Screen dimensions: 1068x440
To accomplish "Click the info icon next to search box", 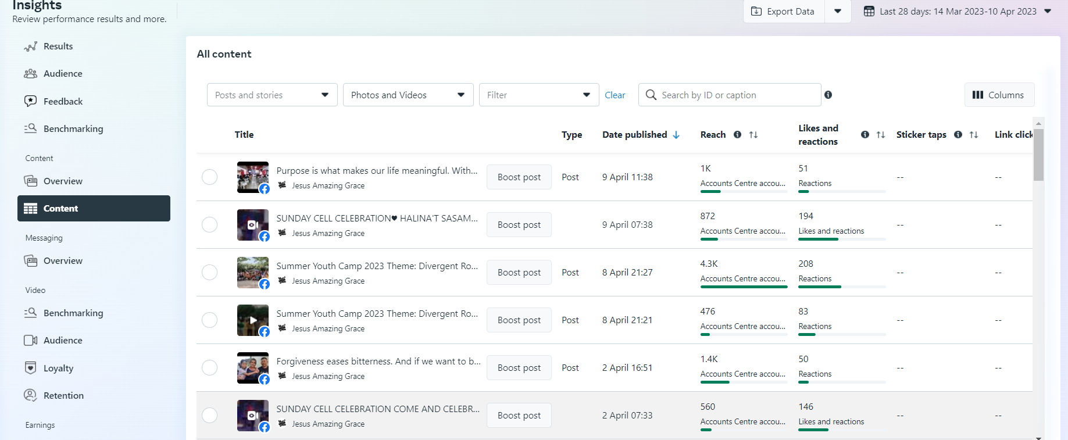I will [828, 95].
